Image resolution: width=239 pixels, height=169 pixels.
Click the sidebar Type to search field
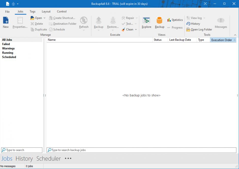22,150
